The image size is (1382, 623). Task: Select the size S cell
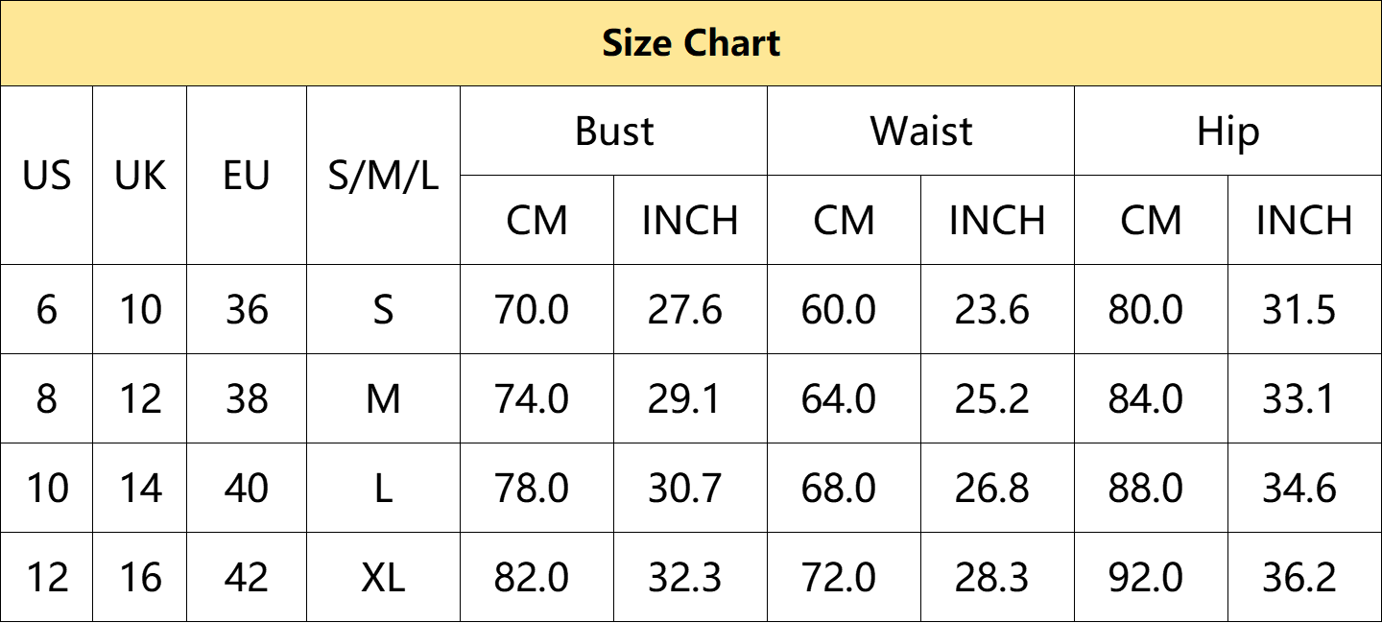coord(383,309)
